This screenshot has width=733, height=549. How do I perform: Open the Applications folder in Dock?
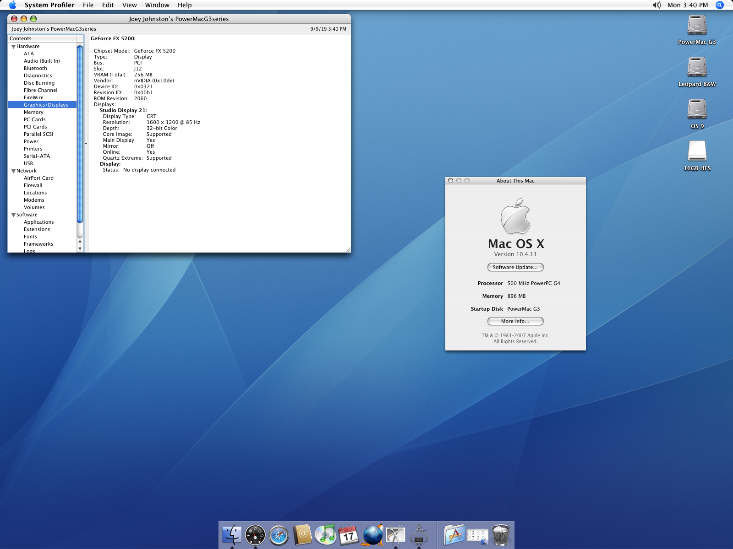454,534
